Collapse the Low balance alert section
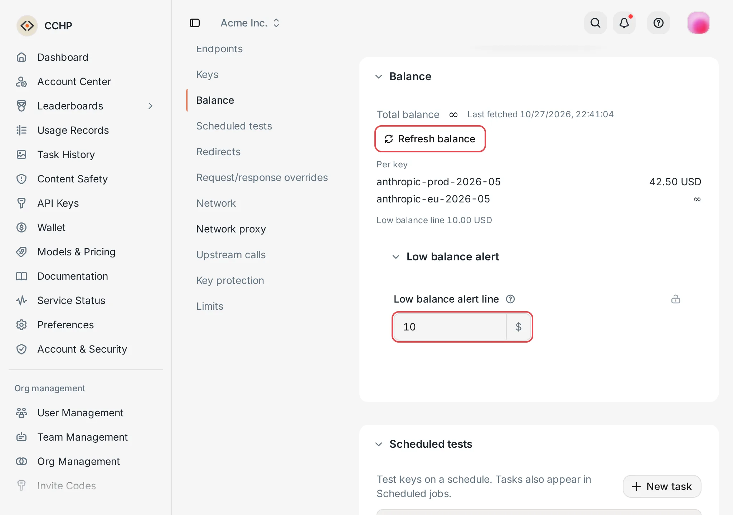Screen dimensions: 733x515 coord(396,257)
